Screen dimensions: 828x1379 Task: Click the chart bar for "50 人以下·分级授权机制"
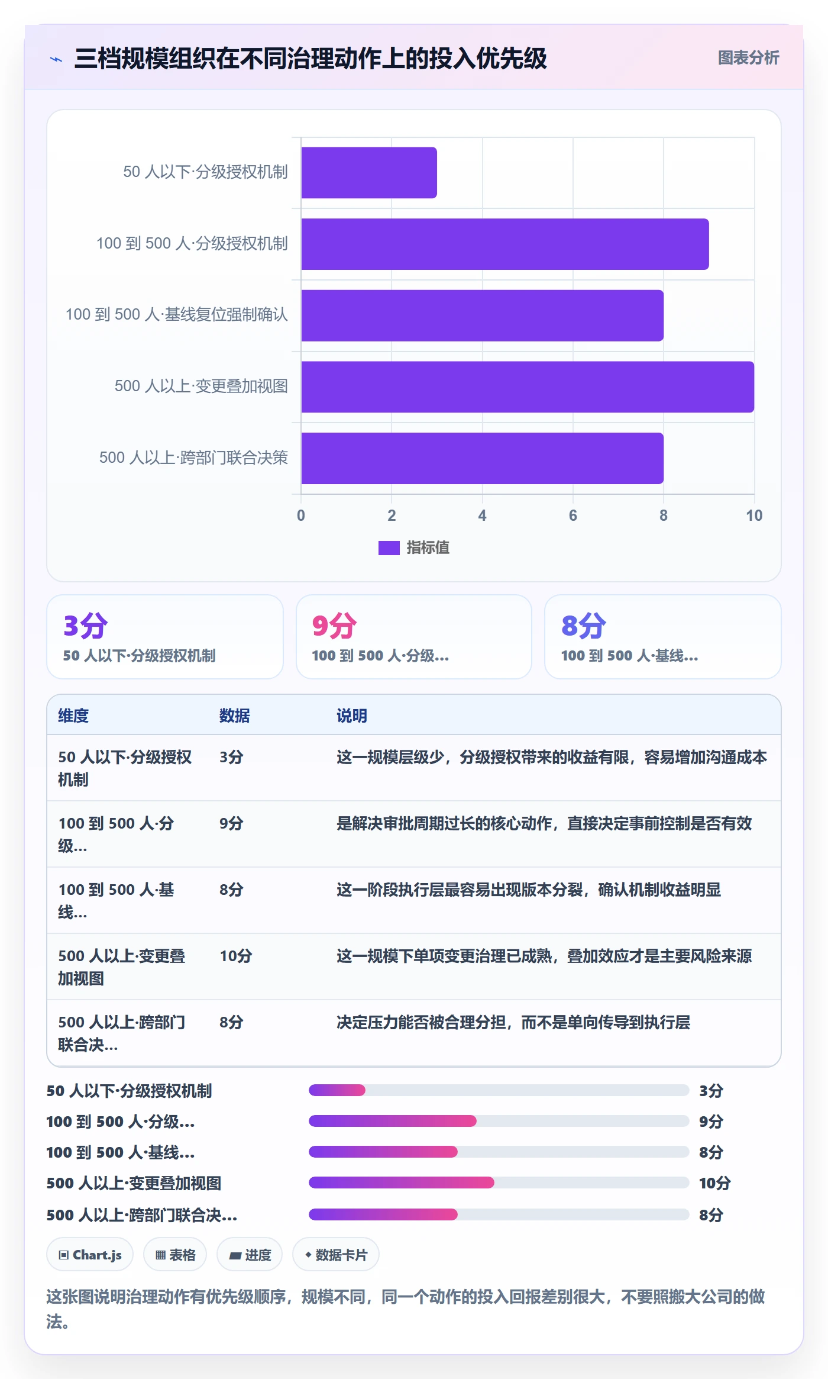369,173
